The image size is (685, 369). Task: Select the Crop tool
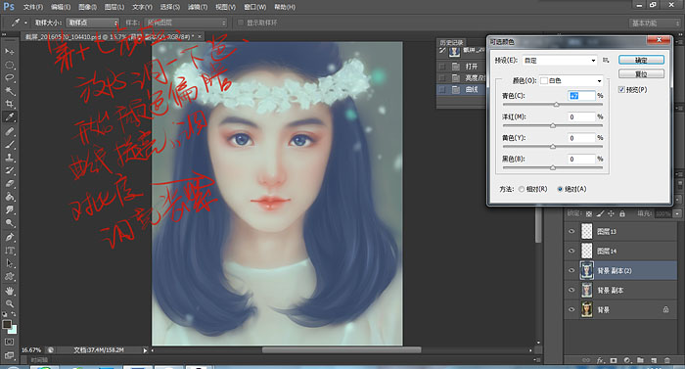click(10, 104)
